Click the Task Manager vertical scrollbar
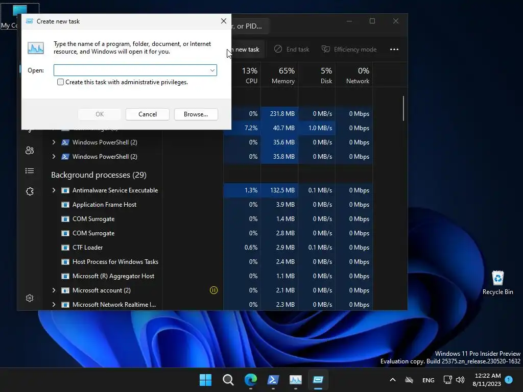The height and width of the screenshot is (392, 523). click(403, 109)
